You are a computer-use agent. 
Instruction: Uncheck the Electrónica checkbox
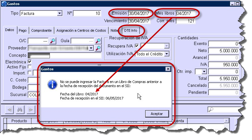30,61
